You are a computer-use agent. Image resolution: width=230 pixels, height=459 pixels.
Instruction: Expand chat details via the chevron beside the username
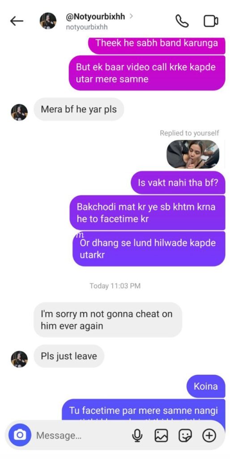(131, 16)
